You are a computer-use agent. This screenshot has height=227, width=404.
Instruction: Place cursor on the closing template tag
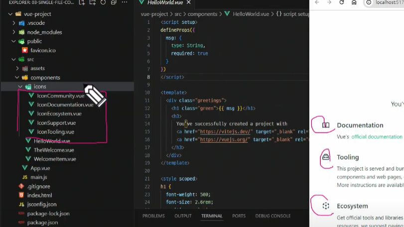coord(175,163)
